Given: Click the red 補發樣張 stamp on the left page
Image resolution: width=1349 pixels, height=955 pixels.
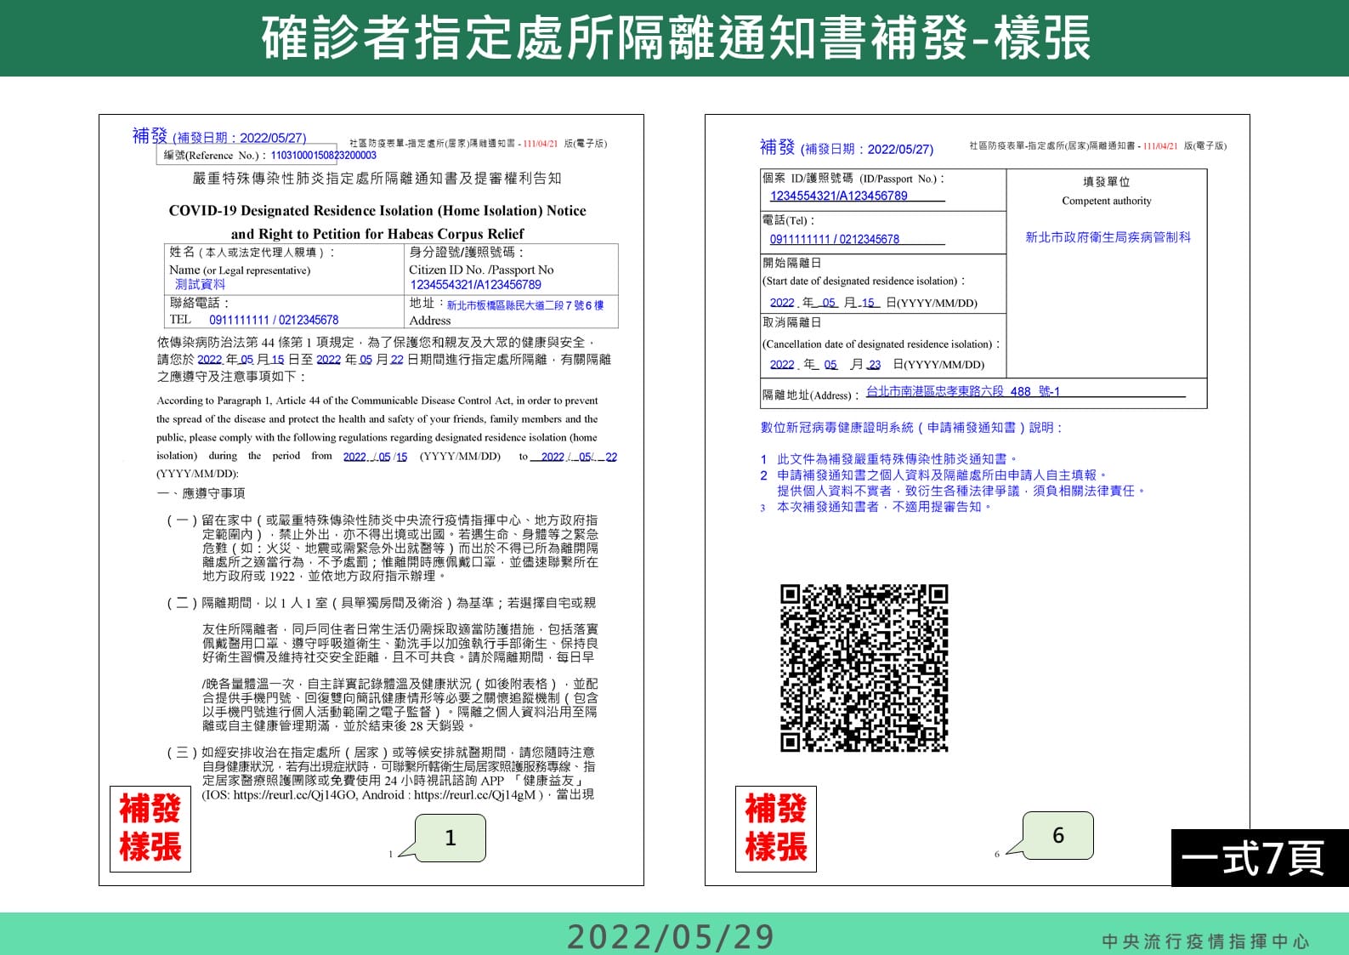Looking at the screenshot, I should pos(150,829).
